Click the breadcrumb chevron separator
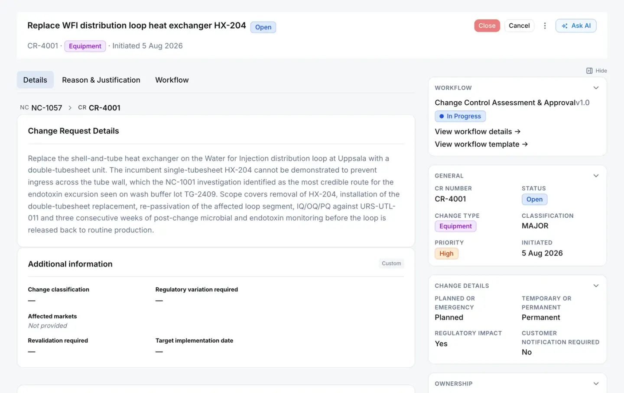Image resolution: width=624 pixels, height=393 pixels. tap(70, 108)
